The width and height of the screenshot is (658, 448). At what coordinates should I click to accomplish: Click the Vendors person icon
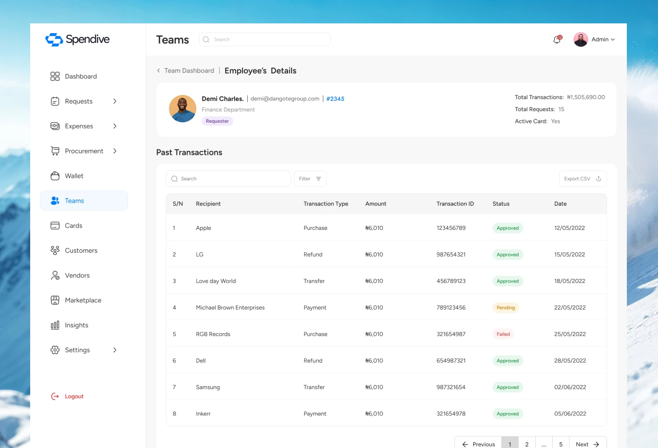tap(55, 275)
